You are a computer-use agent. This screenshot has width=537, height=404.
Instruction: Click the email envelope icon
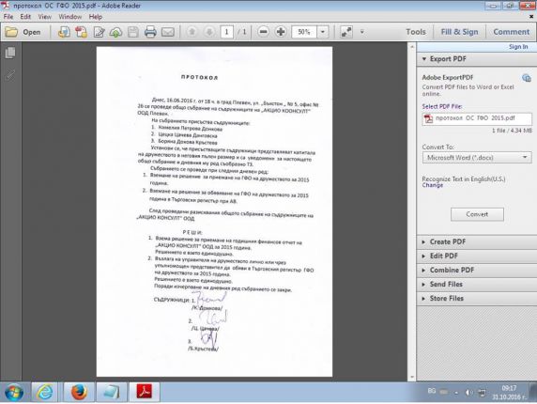168,32
